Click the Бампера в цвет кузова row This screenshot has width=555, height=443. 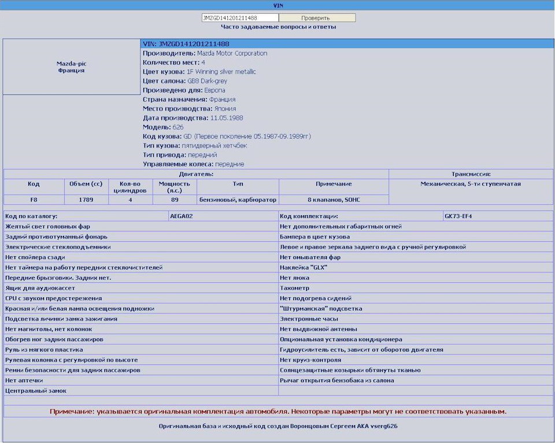click(416, 237)
